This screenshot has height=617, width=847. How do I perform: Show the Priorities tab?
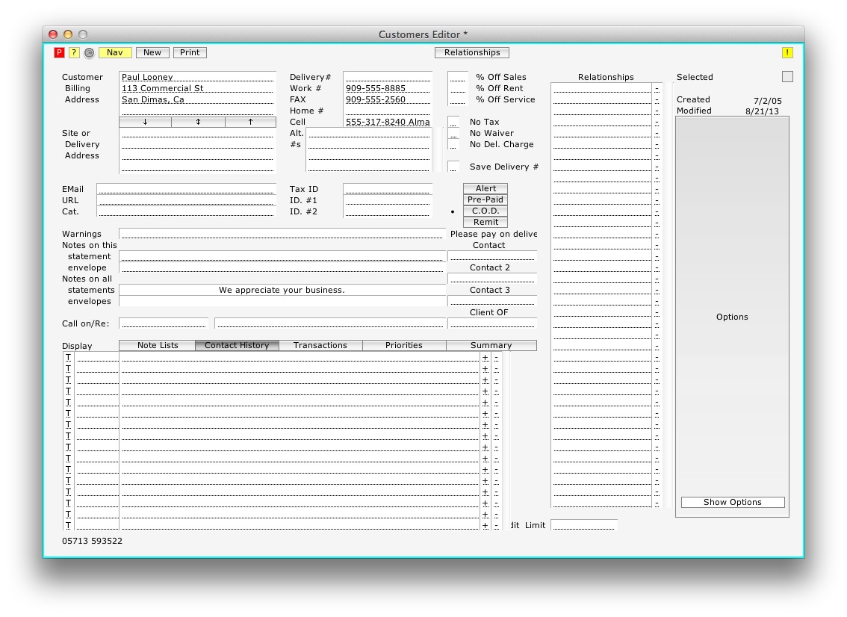pyautogui.click(x=404, y=345)
